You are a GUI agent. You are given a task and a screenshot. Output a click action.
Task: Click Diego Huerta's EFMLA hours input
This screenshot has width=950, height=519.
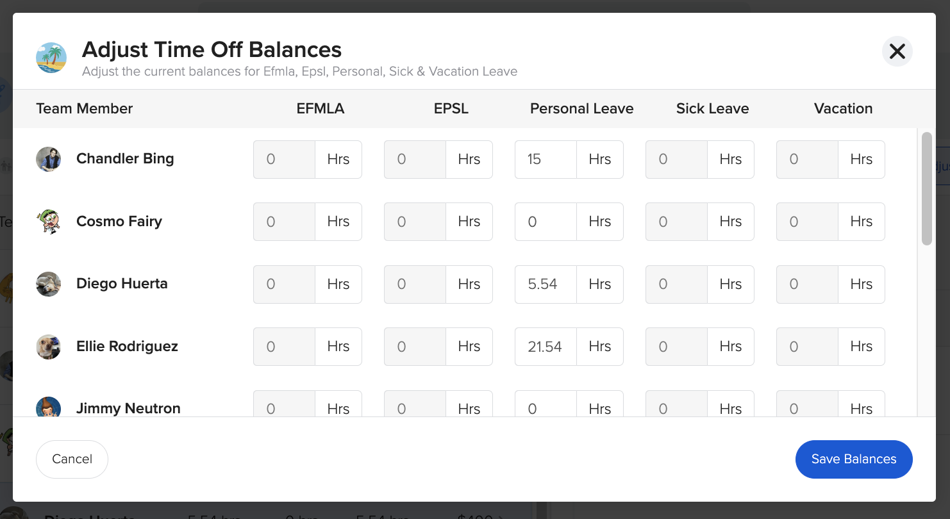pyautogui.click(x=284, y=284)
